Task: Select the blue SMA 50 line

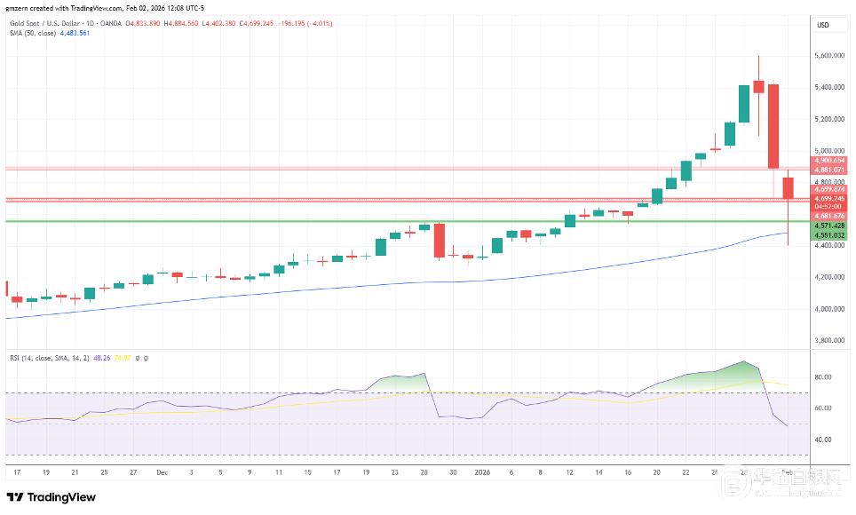Action: point(355,285)
